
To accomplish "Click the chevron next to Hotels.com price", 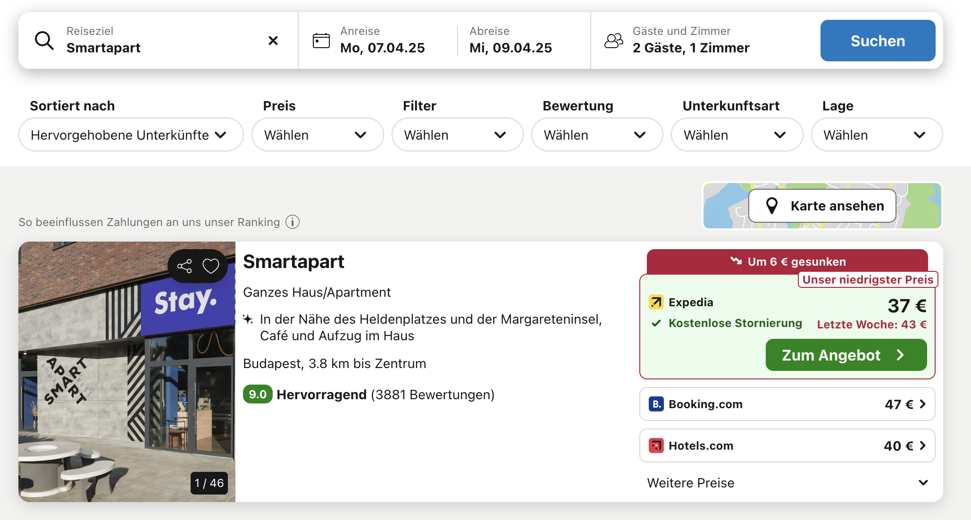I will click(922, 445).
